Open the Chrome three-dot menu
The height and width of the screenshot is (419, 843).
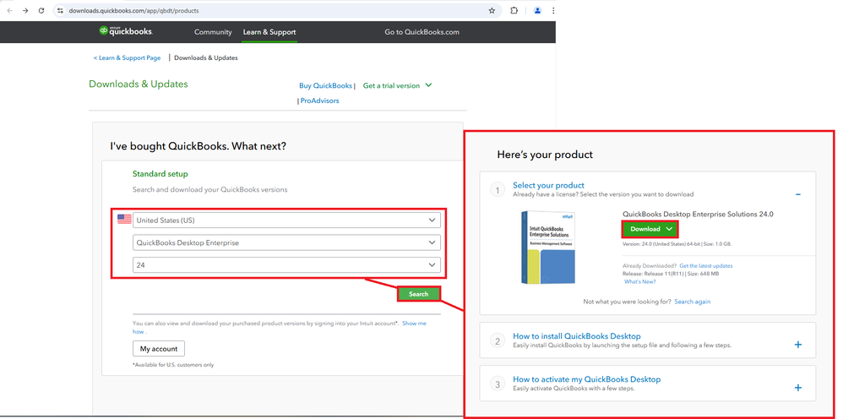pyautogui.click(x=553, y=11)
